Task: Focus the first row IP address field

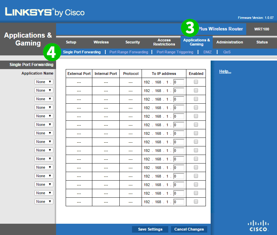Action: coord(179,82)
